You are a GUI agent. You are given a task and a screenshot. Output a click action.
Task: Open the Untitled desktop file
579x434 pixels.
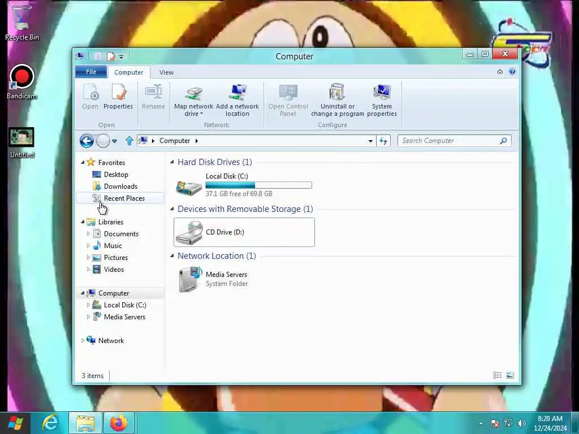point(21,142)
